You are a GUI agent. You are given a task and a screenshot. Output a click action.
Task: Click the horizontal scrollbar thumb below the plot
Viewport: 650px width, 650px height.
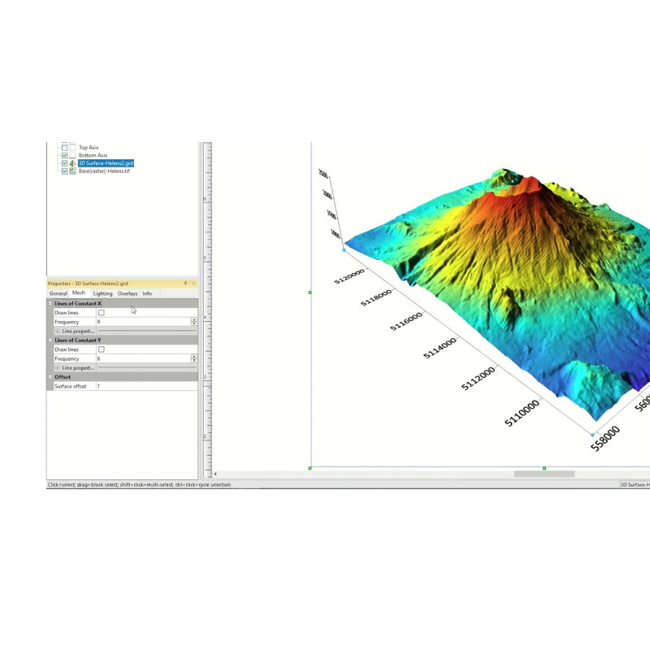[544, 474]
